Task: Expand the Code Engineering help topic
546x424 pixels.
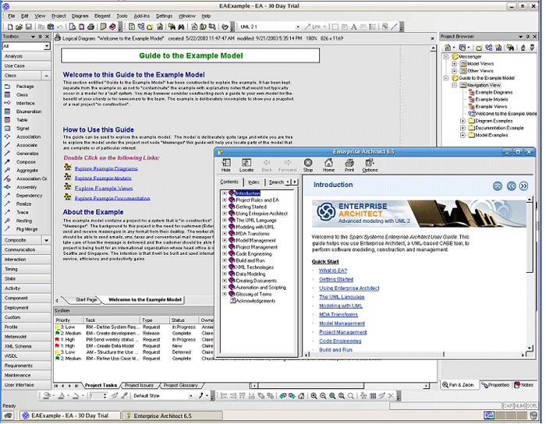Action: click(225, 254)
